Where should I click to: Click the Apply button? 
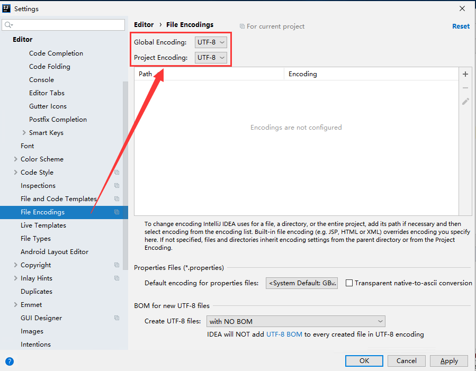tap(448, 361)
